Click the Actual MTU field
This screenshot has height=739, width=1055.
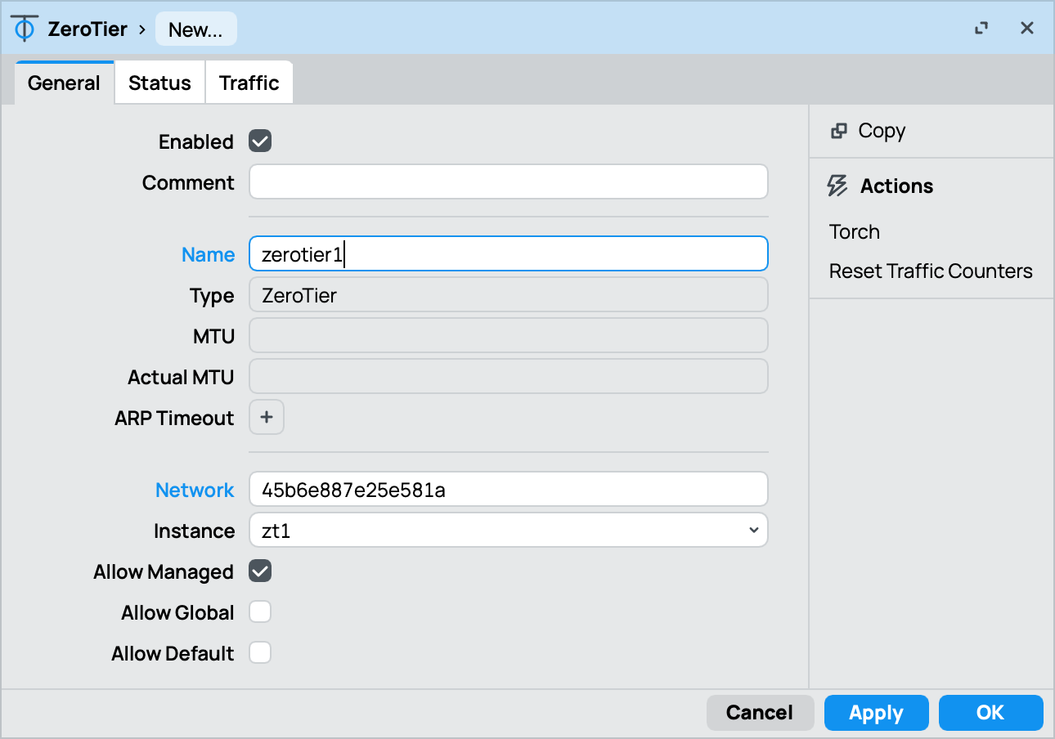509,377
